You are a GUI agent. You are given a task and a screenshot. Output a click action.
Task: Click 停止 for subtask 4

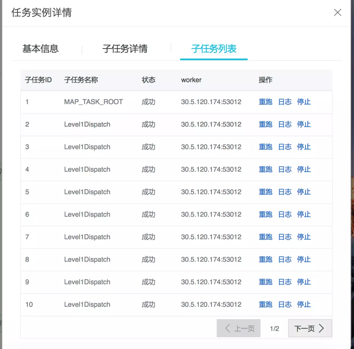(304, 169)
